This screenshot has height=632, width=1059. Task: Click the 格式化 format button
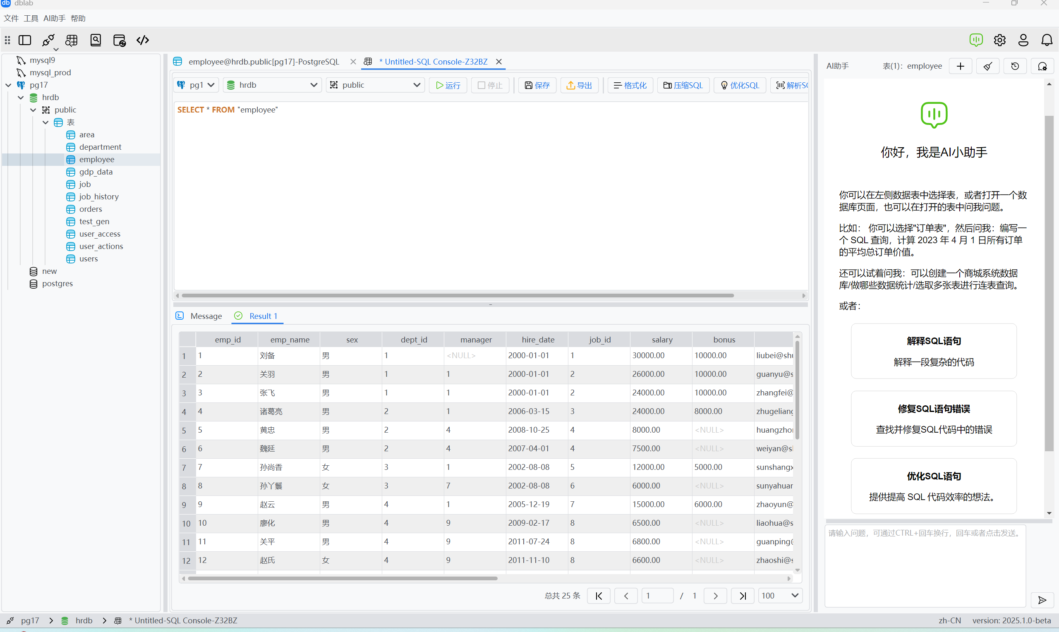630,85
